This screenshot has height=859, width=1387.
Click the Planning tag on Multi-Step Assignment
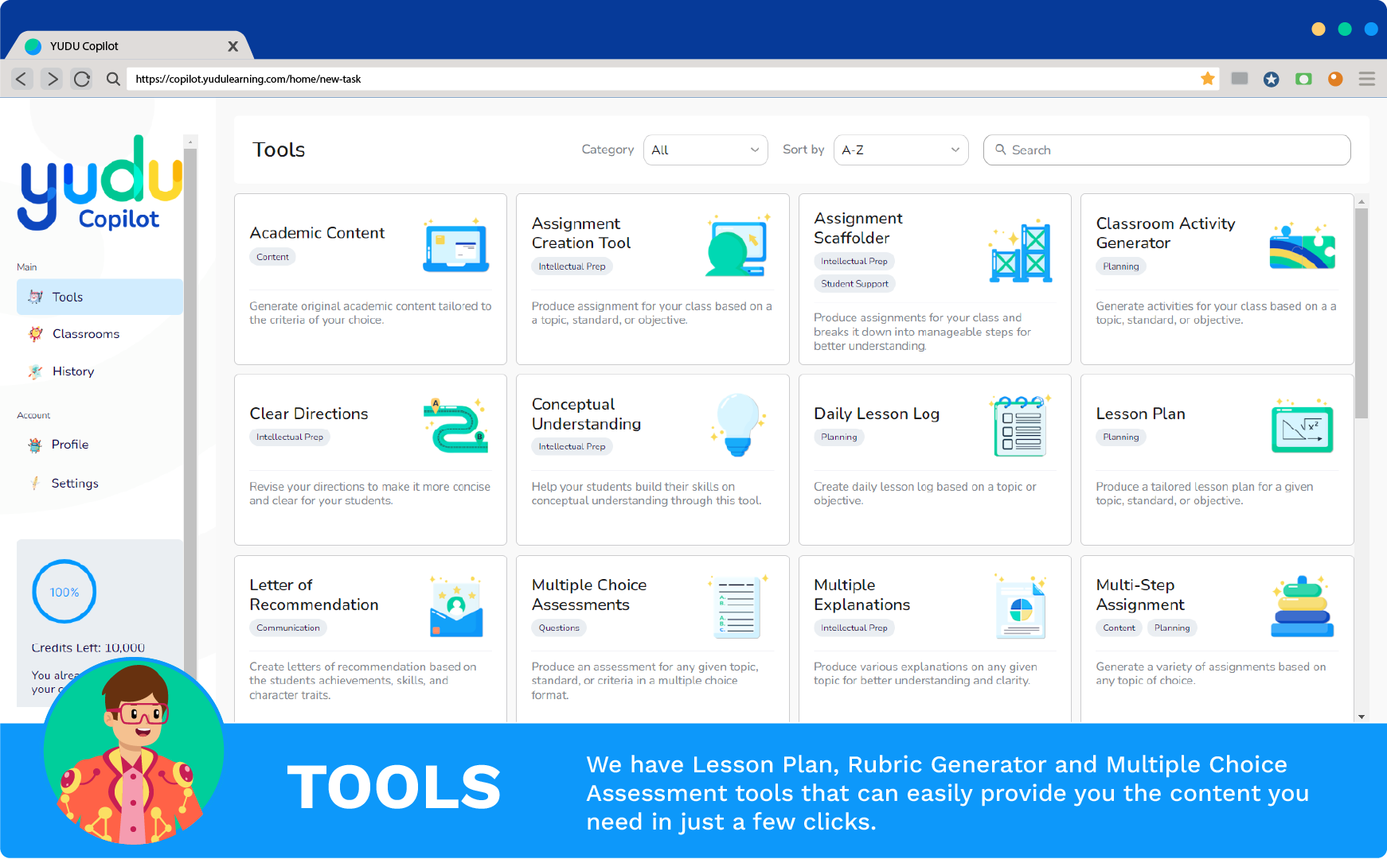click(x=1172, y=628)
